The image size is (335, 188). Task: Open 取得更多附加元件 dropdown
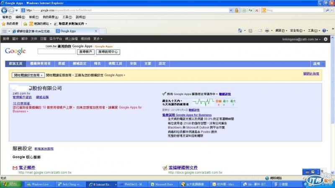coord(70,24)
